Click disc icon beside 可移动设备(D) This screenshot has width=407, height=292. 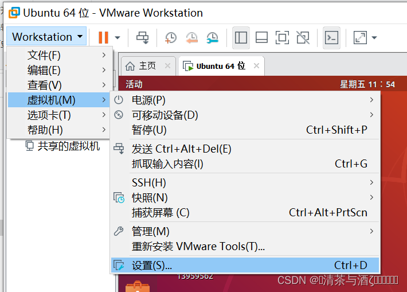coord(119,115)
